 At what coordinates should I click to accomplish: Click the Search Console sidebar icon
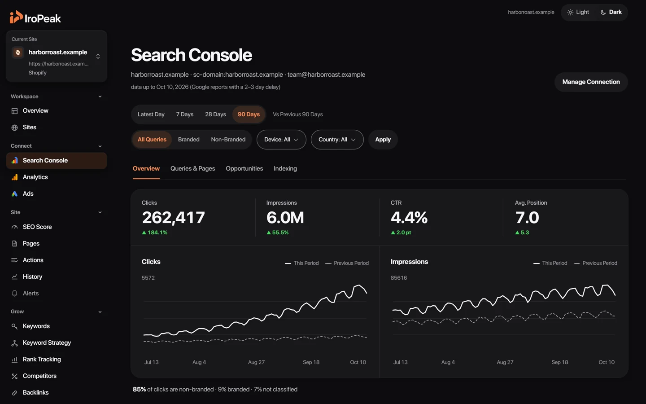(x=14, y=161)
